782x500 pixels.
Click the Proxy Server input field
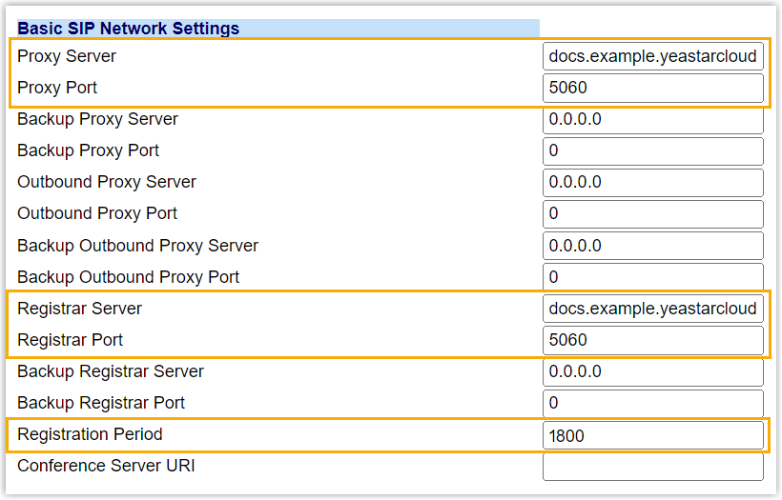[653, 56]
